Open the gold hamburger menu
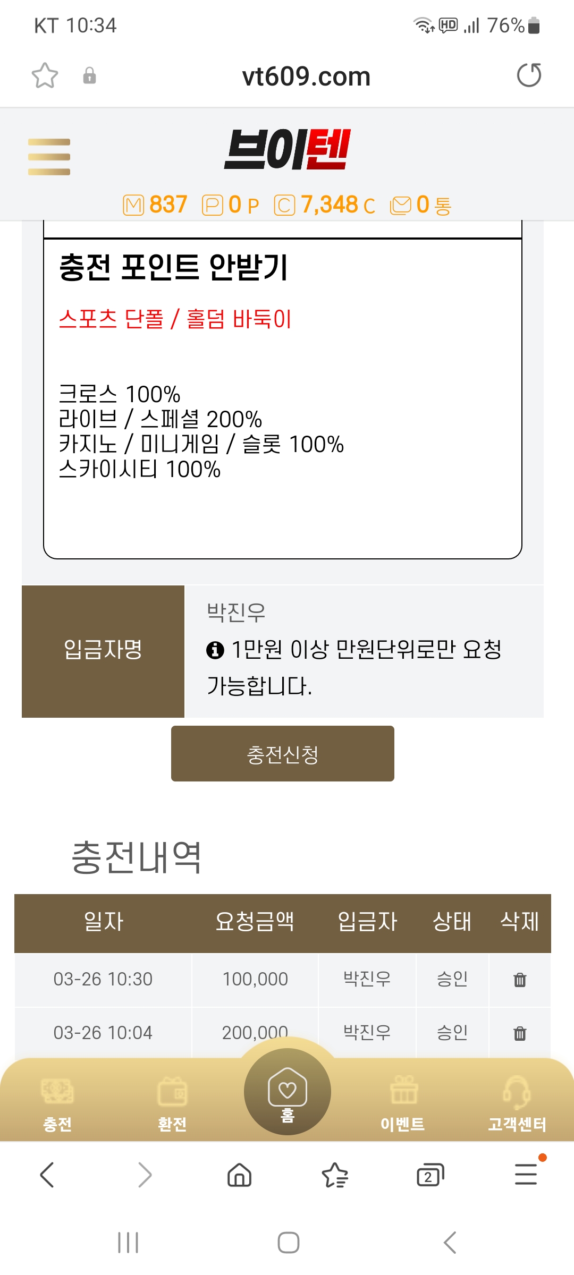This screenshot has width=574, height=1275. tap(49, 157)
